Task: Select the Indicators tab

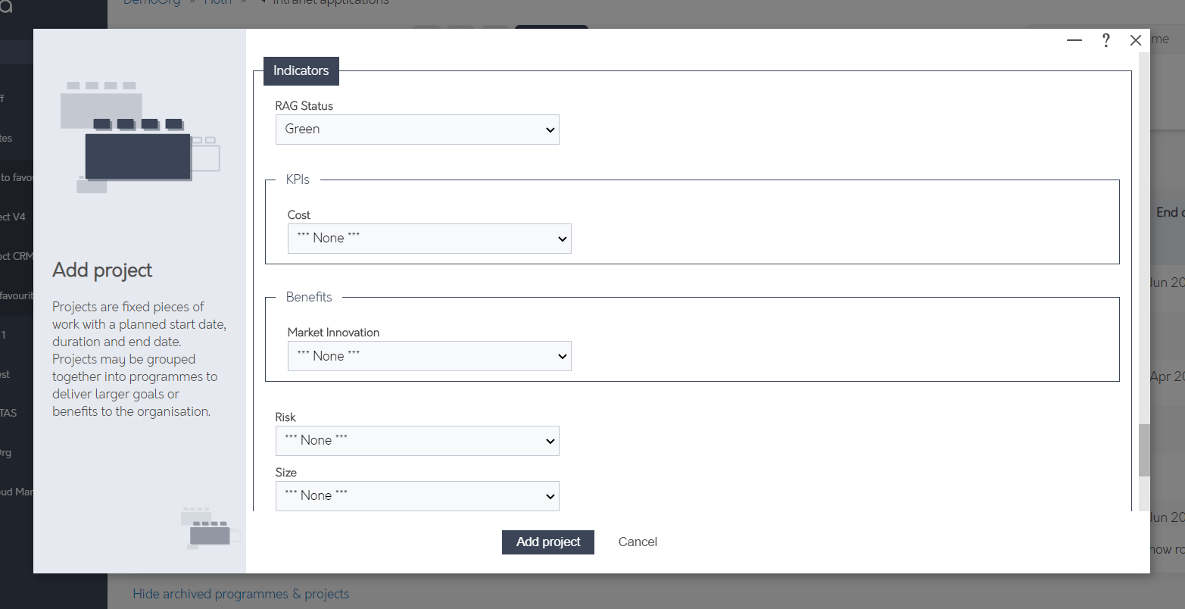Action: pyautogui.click(x=301, y=70)
